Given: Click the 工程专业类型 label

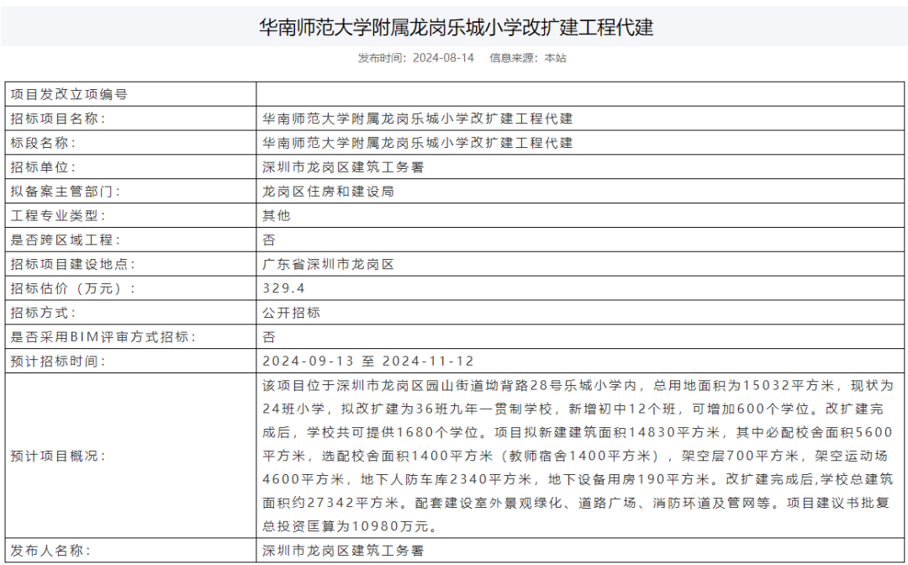Looking at the screenshot, I should click(59, 216).
